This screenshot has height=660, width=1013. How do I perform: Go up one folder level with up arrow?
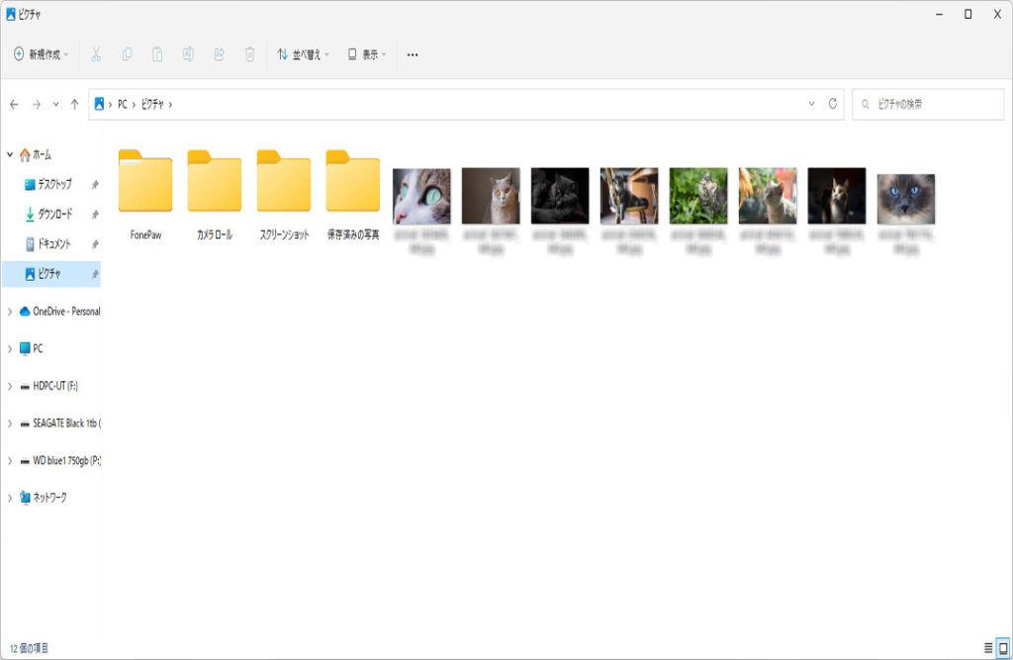[74, 104]
